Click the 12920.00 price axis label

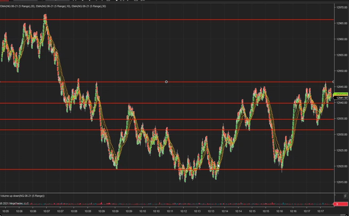coord(342,166)
